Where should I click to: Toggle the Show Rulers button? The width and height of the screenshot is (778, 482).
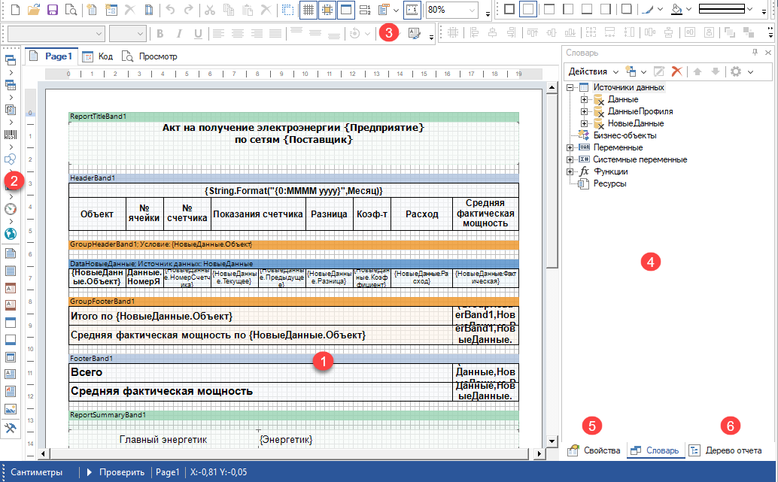(412, 10)
